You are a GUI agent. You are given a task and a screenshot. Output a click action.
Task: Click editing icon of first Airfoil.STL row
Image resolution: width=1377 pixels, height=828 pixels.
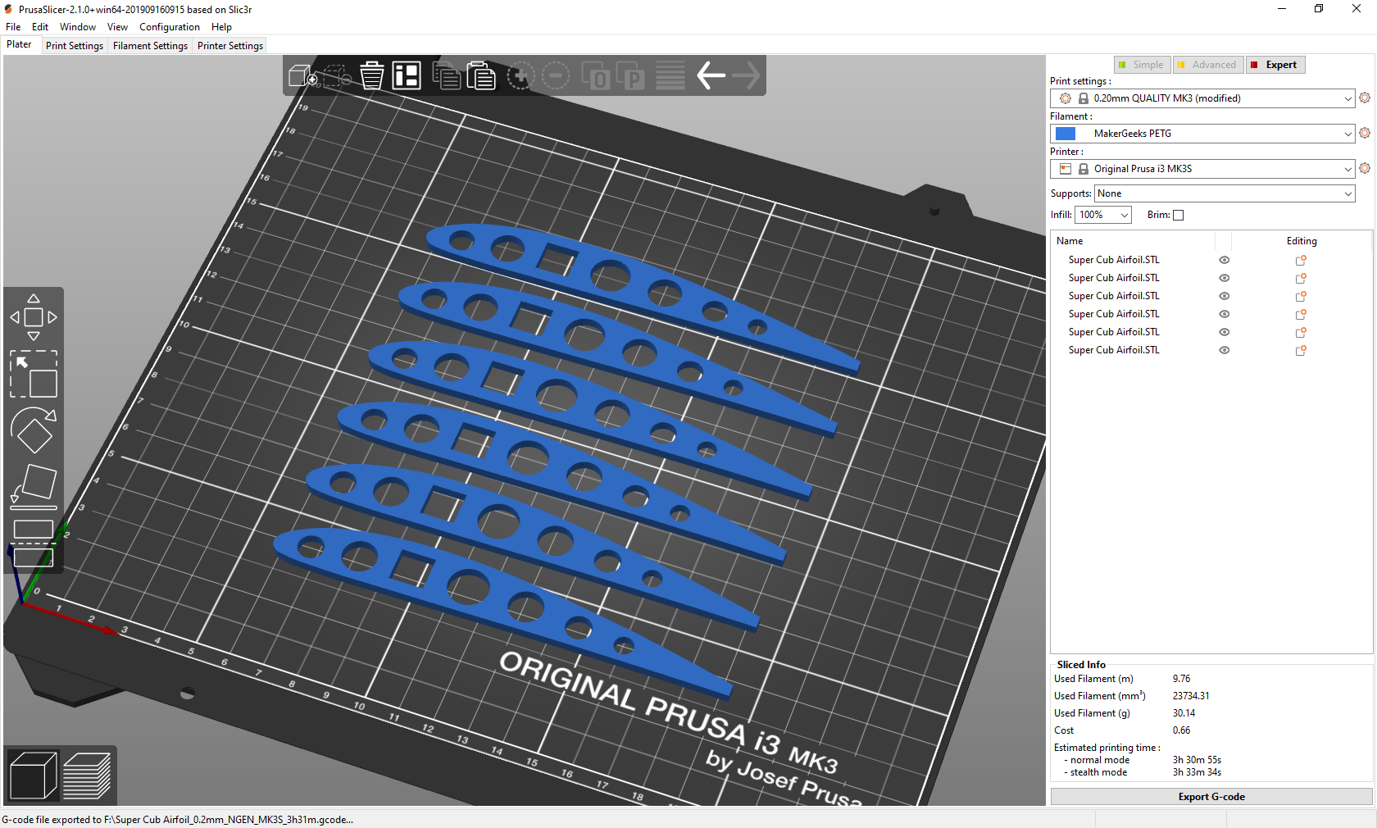[x=1301, y=260]
